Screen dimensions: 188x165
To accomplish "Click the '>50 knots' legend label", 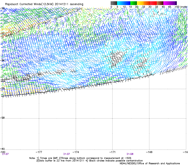I will [x=181, y=7].
